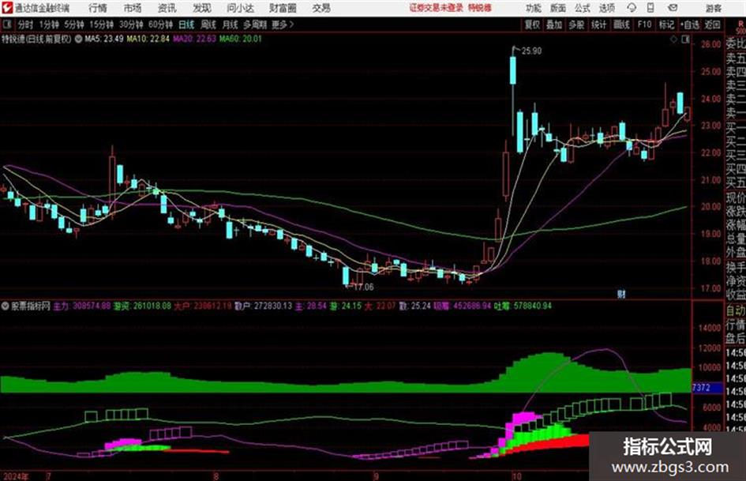Expand the MA indicator settings circle arrow

tap(78, 39)
